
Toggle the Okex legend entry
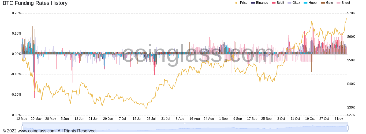click(x=294, y=3)
